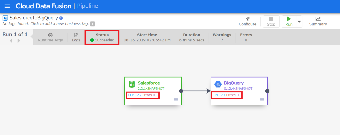Select the BigQuery node title

coord(234,83)
